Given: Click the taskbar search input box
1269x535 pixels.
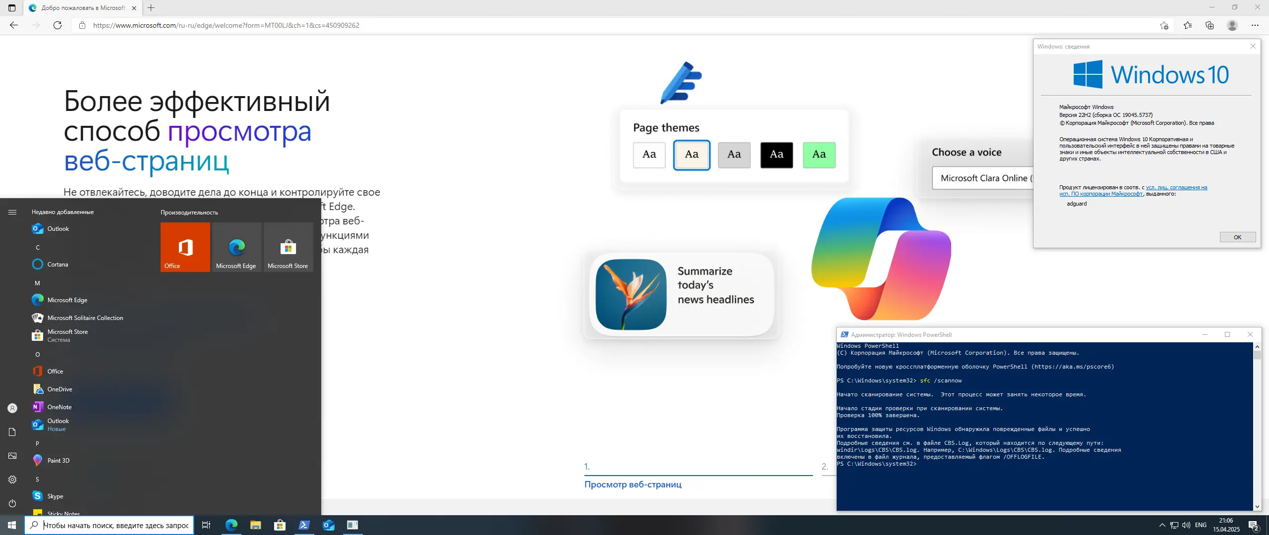Looking at the screenshot, I should (115, 525).
